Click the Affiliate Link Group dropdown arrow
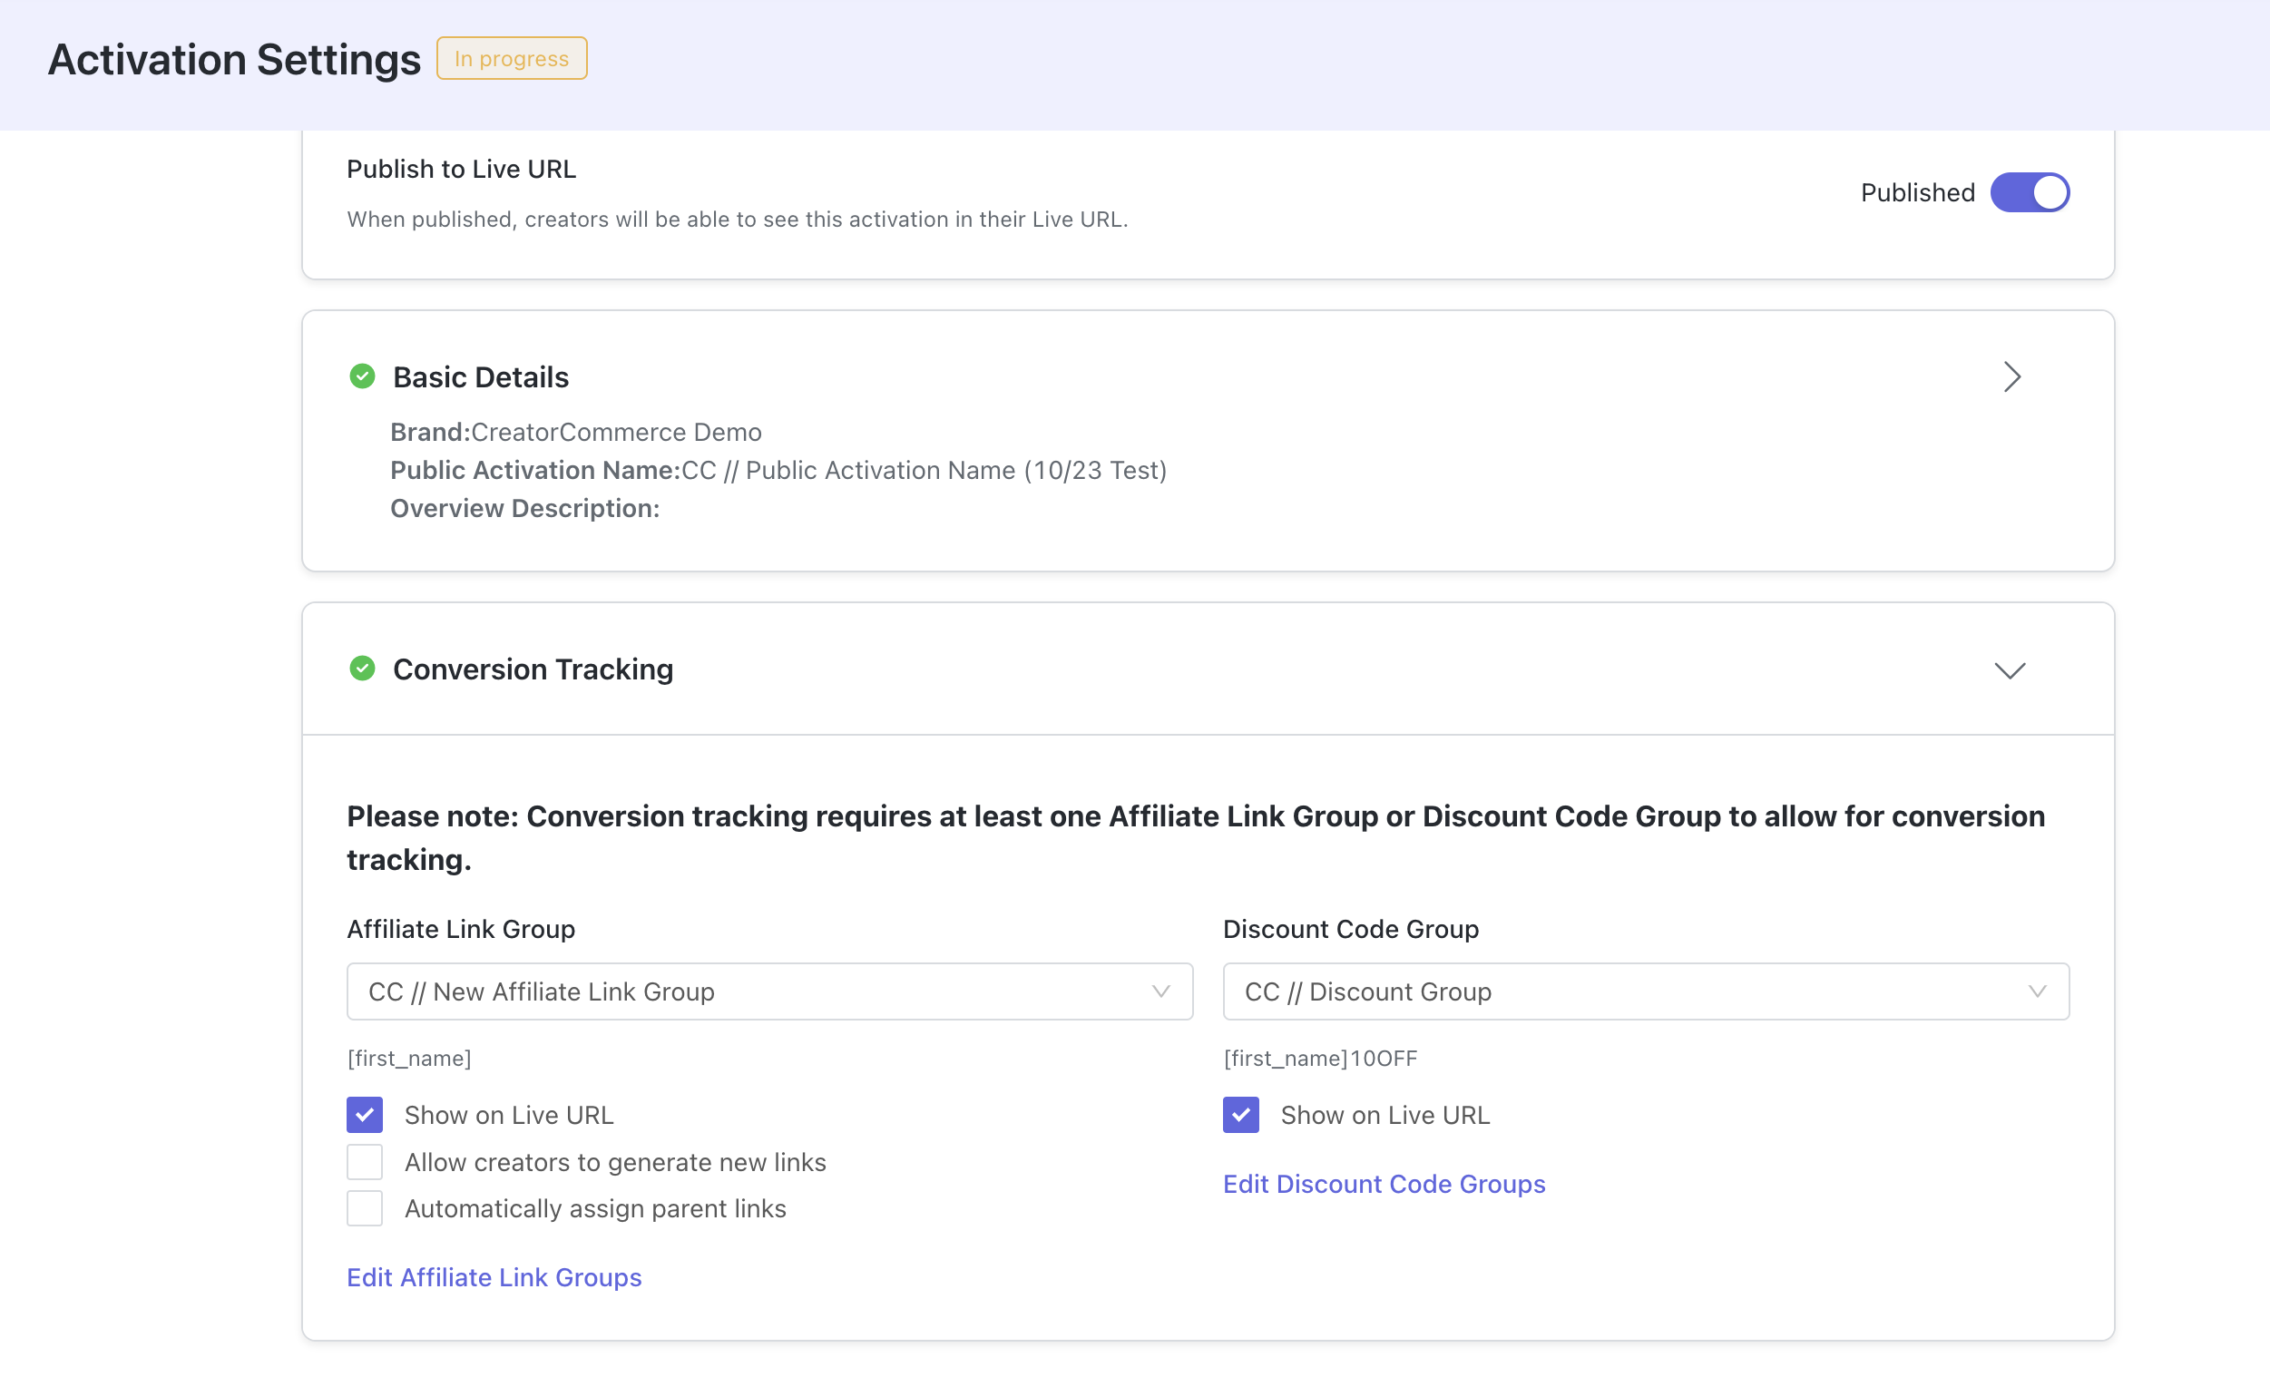The height and width of the screenshot is (1377, 2270). coord(1160,992)
